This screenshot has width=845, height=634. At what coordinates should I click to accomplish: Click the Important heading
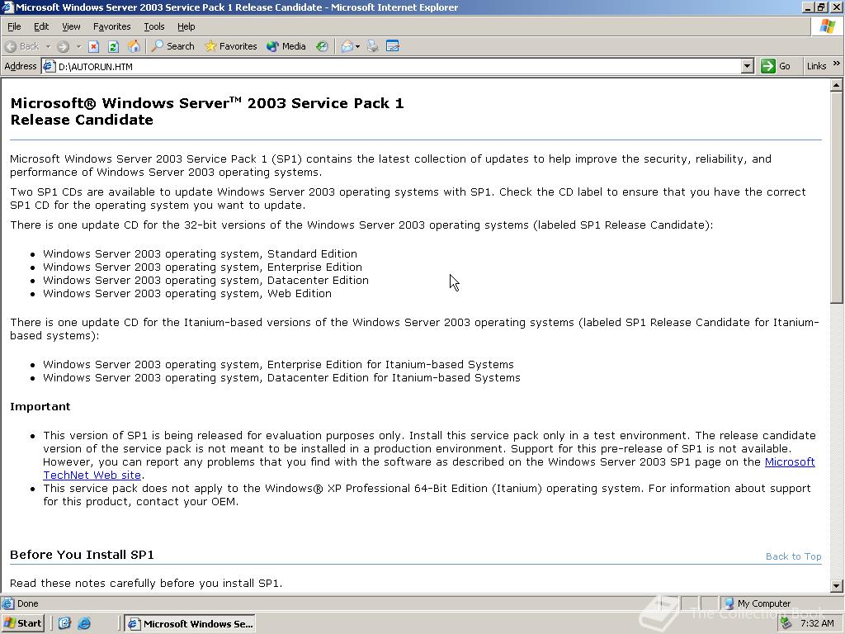pyautogui.click(x=40, y=406)
